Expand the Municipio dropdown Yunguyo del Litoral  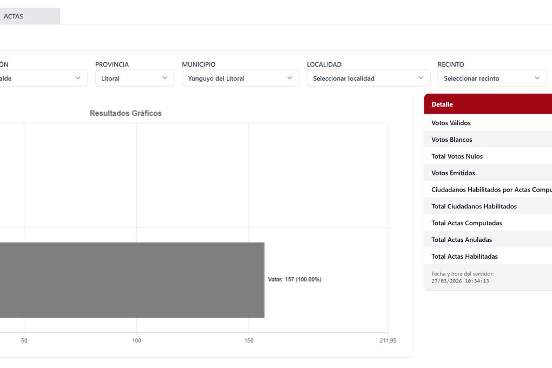(x=240, y=78)
